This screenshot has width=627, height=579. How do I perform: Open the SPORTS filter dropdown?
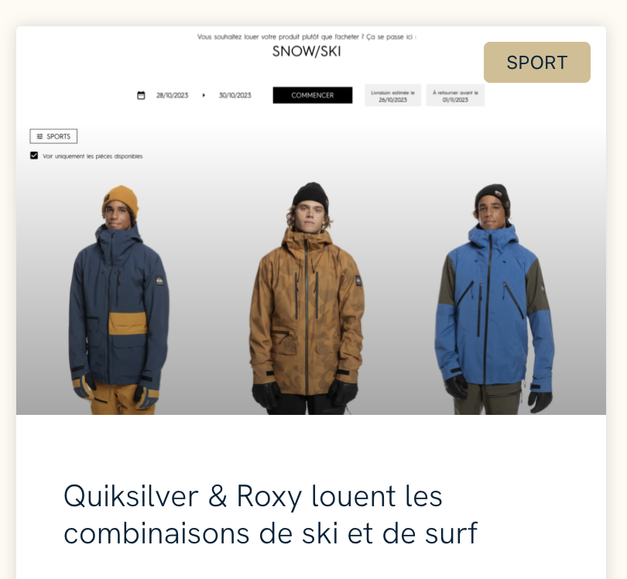pyautogui.click(x=53, y=136)
